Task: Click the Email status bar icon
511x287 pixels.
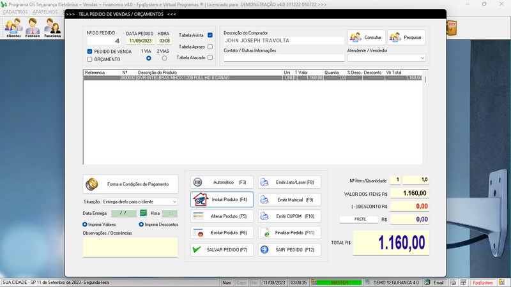Action: click(x=427, y=283)
